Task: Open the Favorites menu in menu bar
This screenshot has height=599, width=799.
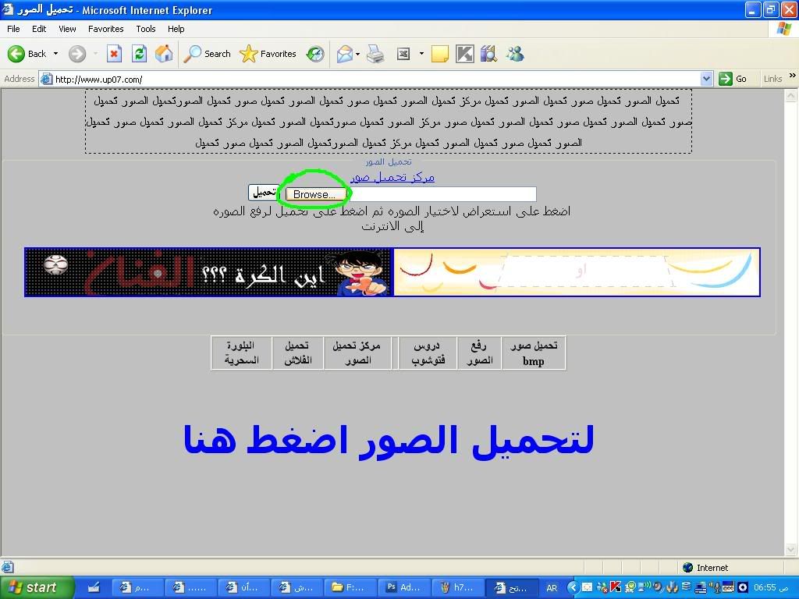Action: (105, 29)
